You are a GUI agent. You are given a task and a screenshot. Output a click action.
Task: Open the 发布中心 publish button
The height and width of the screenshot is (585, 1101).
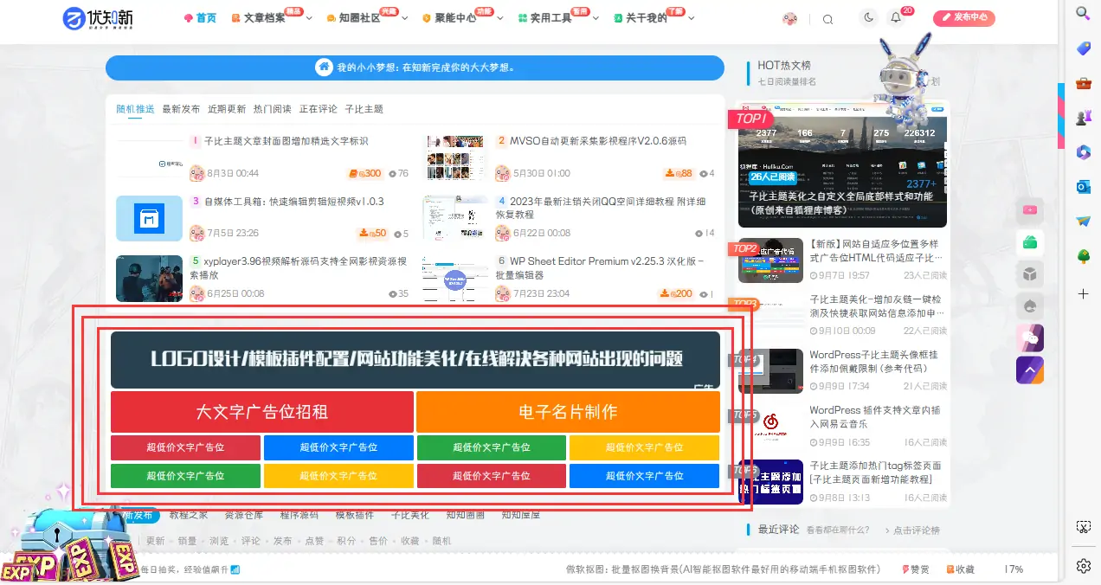[963, 17]
